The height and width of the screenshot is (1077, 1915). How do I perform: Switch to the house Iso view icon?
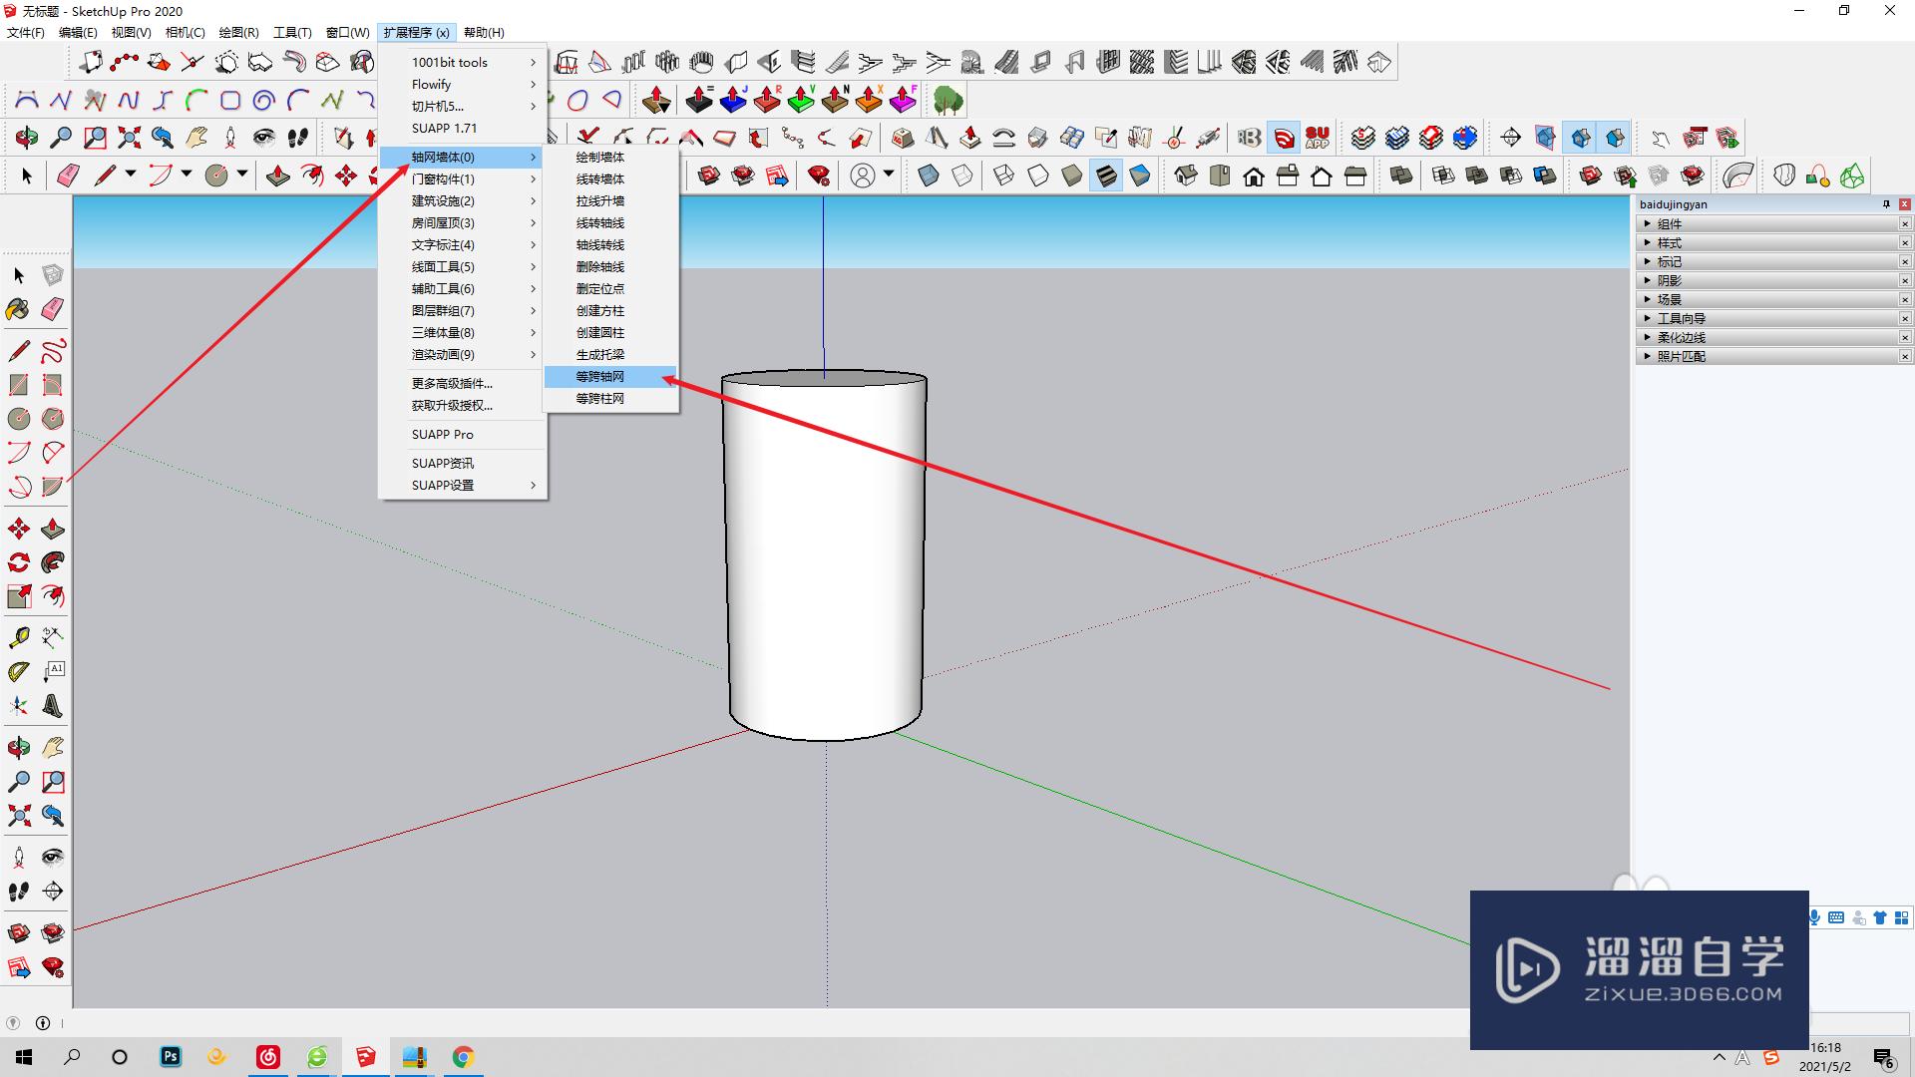[x=1186, y=177]
